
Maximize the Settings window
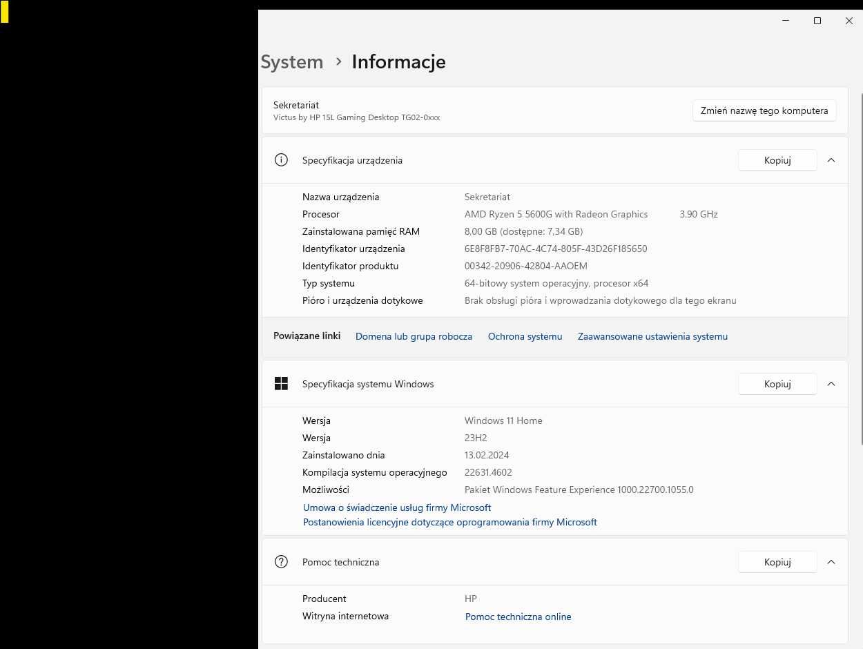817,21
